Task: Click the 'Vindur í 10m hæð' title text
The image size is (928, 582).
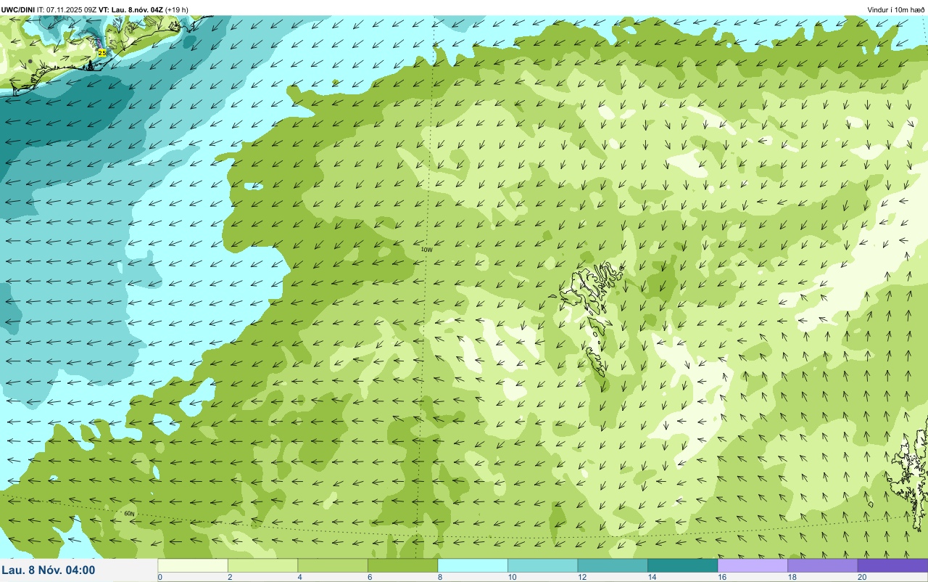Action: 895,9
